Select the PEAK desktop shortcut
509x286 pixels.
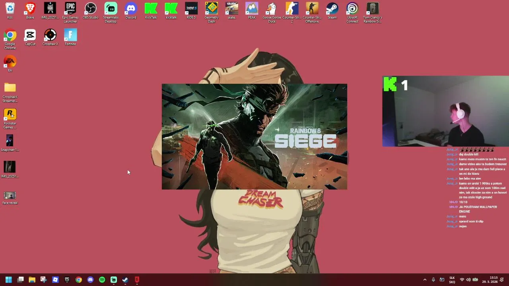pos(252,11)
